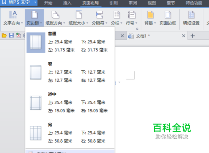Viewport: 209px width, 153px height.
Task: Select the 适中 moderate margin preset thumbnail
Action: [36, 103]
